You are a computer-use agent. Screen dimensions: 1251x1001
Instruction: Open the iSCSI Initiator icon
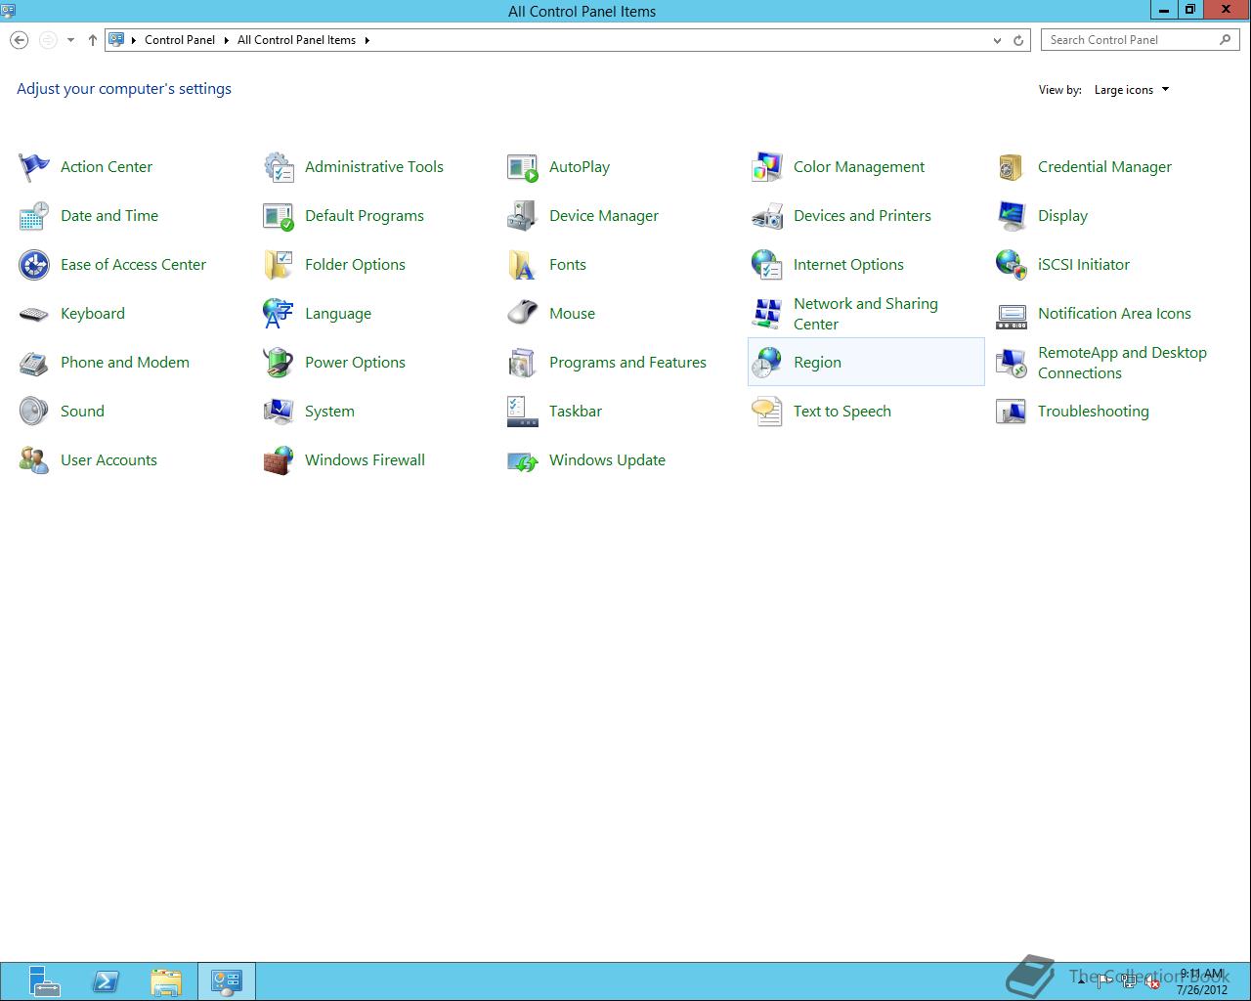[x=1012, y=265]
